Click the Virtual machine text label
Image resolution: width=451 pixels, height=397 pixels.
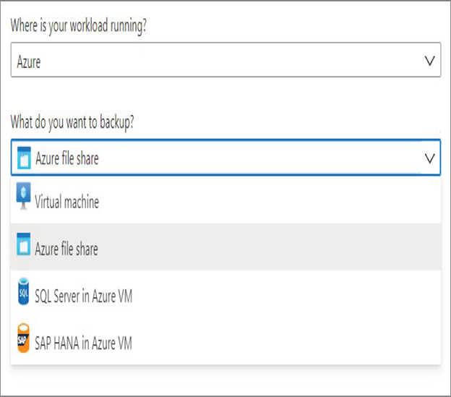tap(66, 201)
